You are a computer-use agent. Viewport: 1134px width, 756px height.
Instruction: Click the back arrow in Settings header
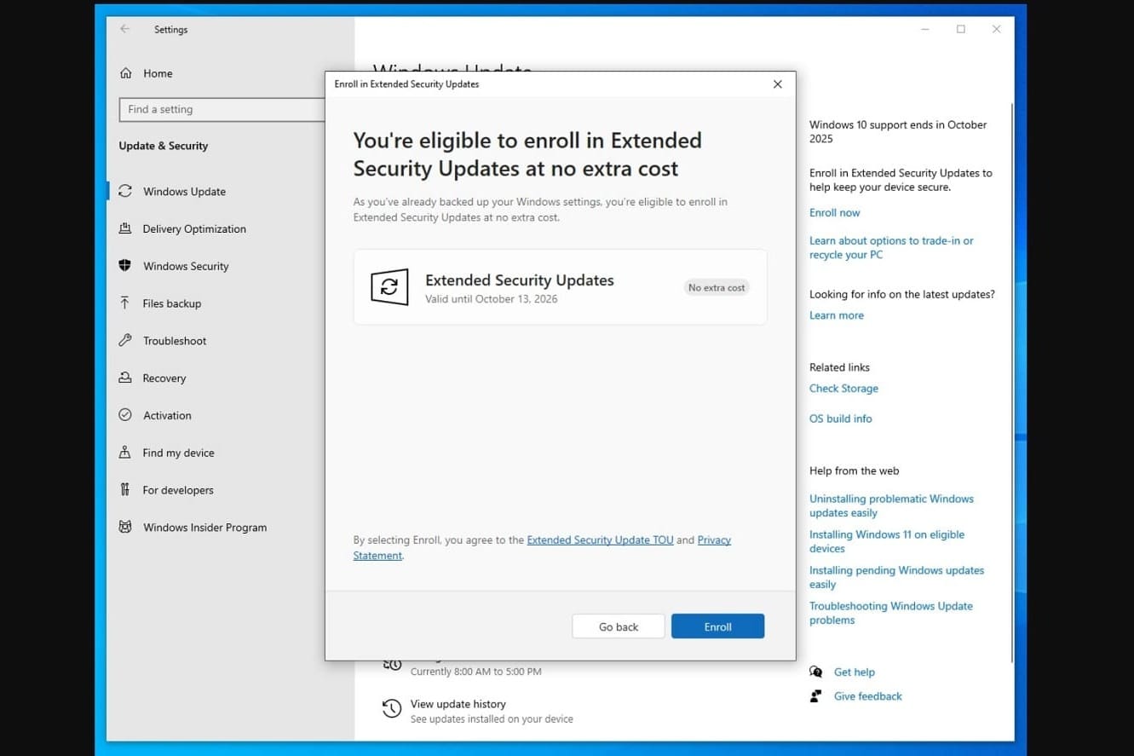pyautogui.click(x=124, y=29)
